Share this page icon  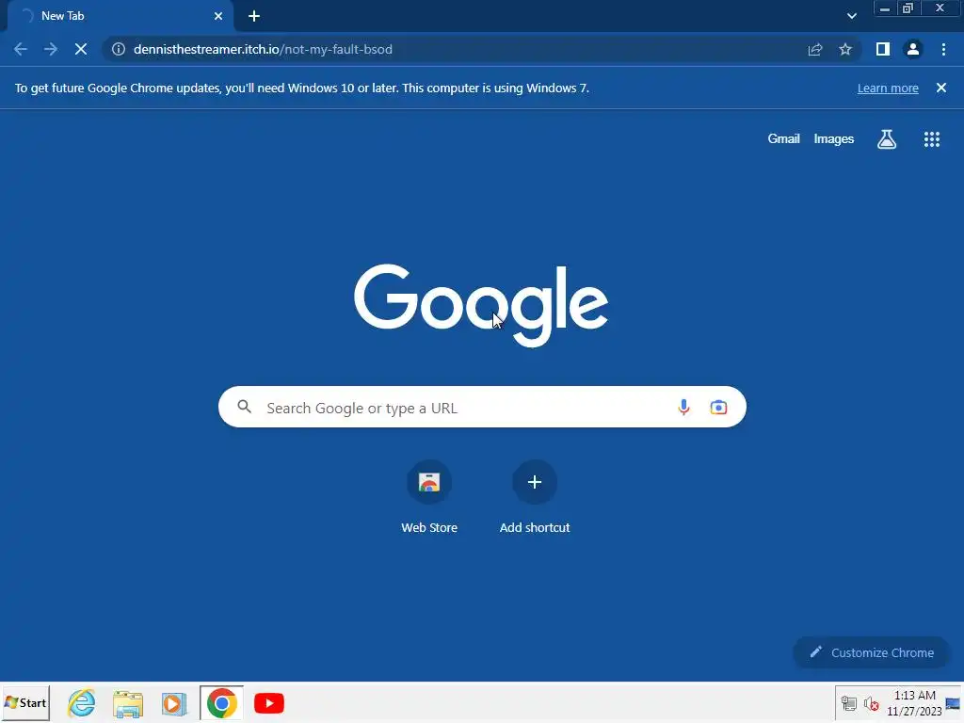(x=815, y=49)
